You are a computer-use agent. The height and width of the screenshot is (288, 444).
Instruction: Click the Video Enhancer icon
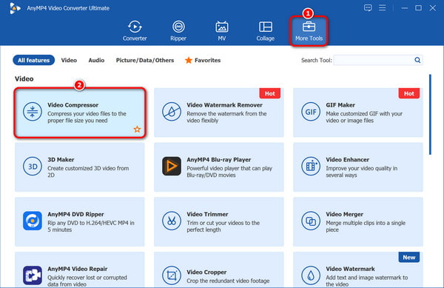[311, 167]
